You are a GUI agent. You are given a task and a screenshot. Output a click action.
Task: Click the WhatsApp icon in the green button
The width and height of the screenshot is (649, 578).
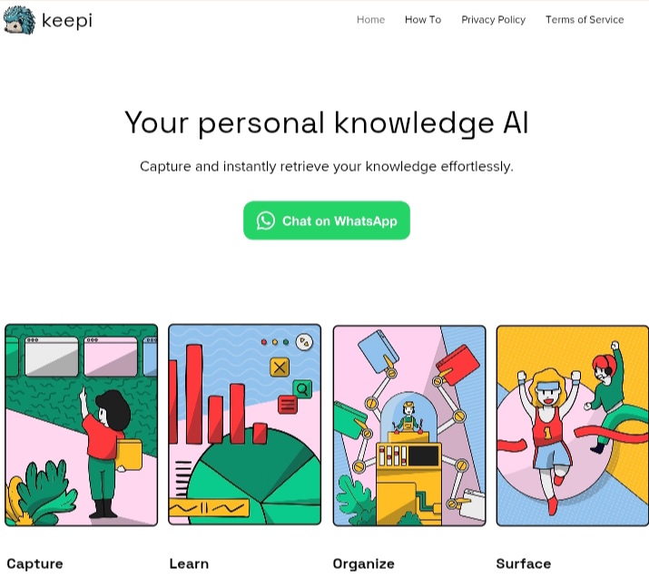(266, 220)
